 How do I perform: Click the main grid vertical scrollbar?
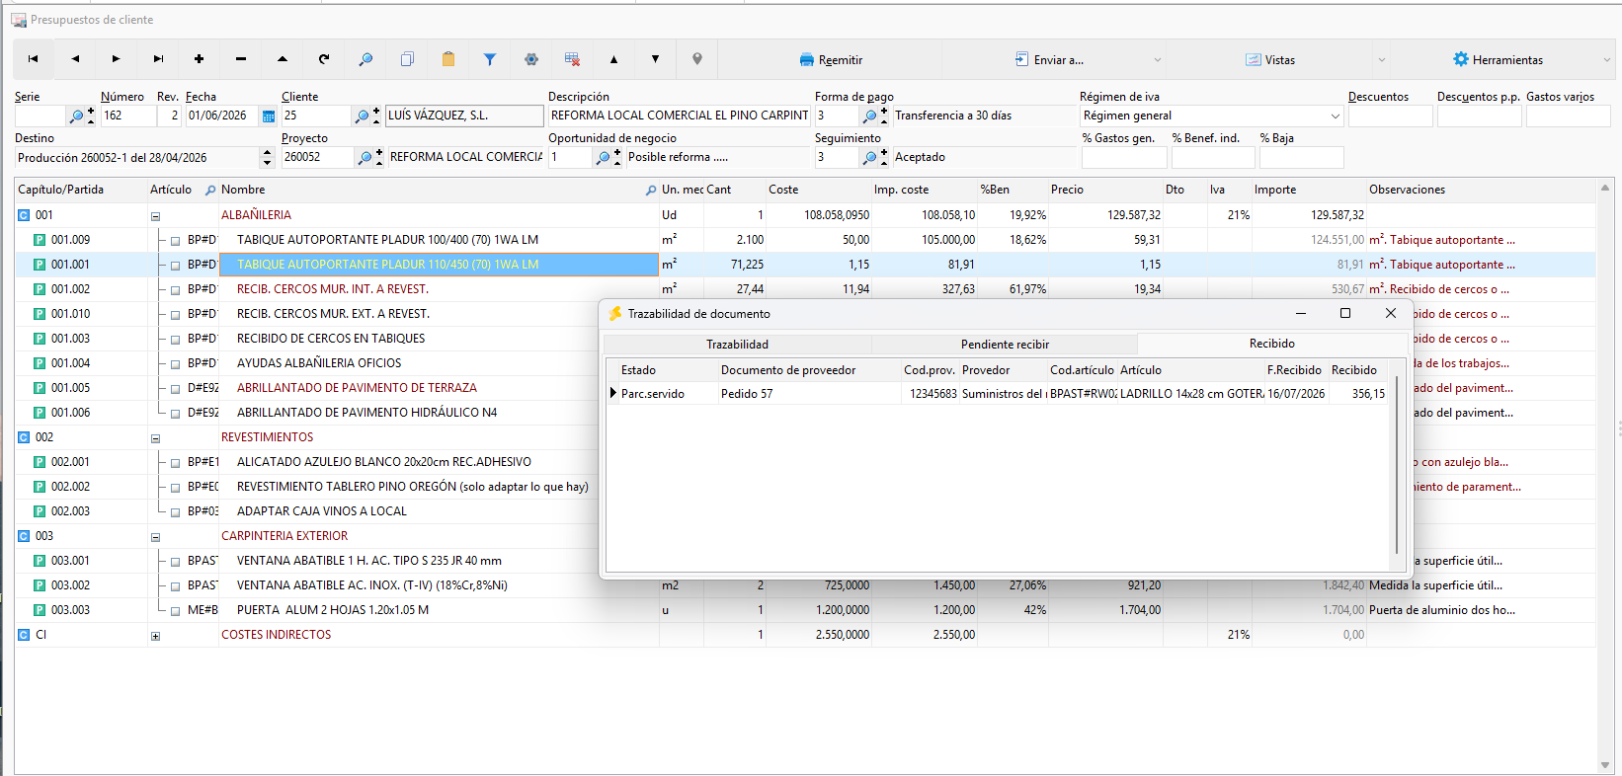tap(1605, 476)
